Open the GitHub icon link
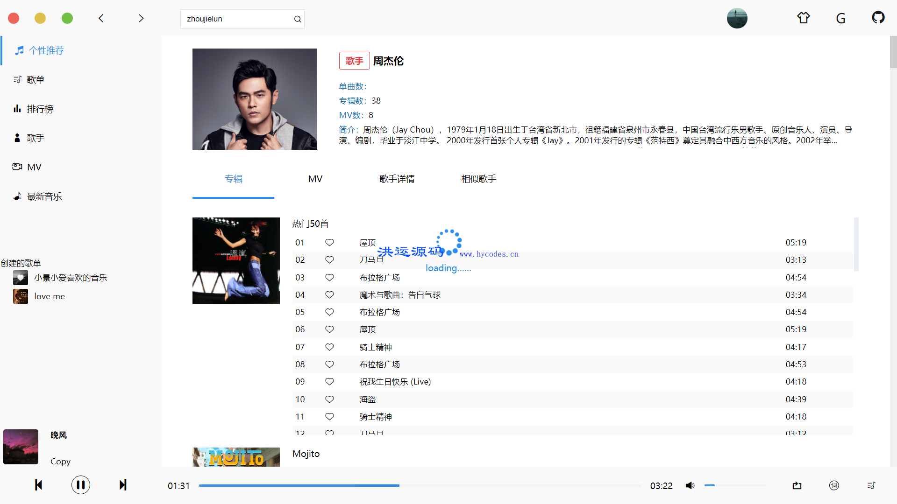 tap(878, 18)
